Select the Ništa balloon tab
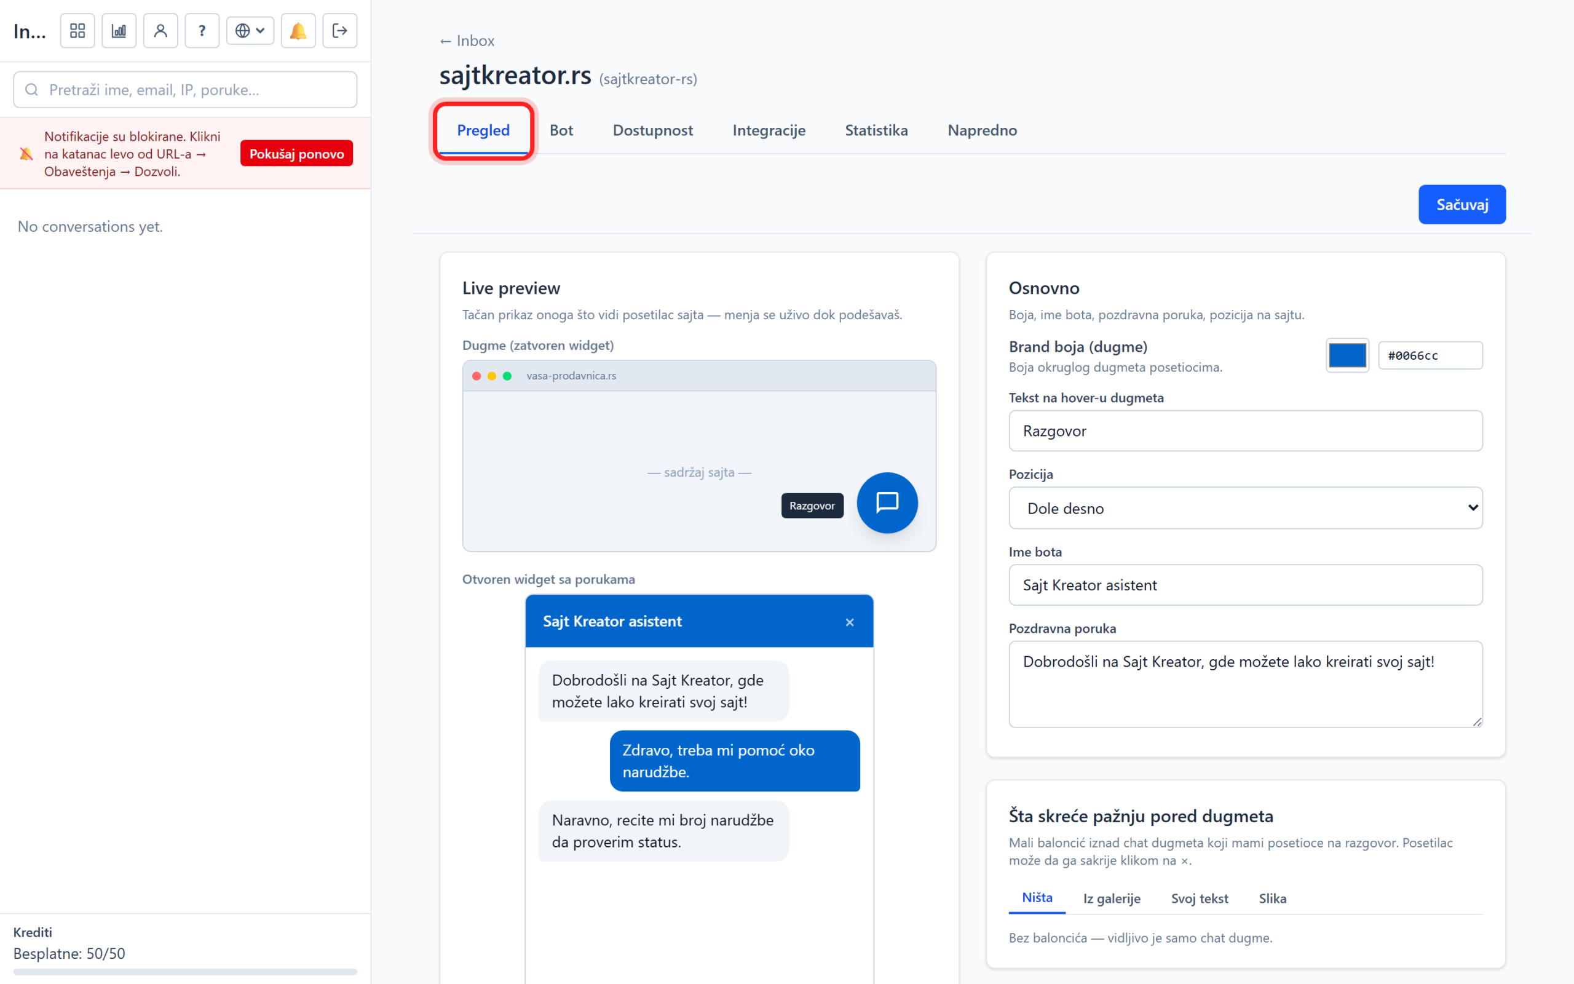The width and height of the screenshot is (1574, 984). pyautogui.click(x=1037, y=898)
